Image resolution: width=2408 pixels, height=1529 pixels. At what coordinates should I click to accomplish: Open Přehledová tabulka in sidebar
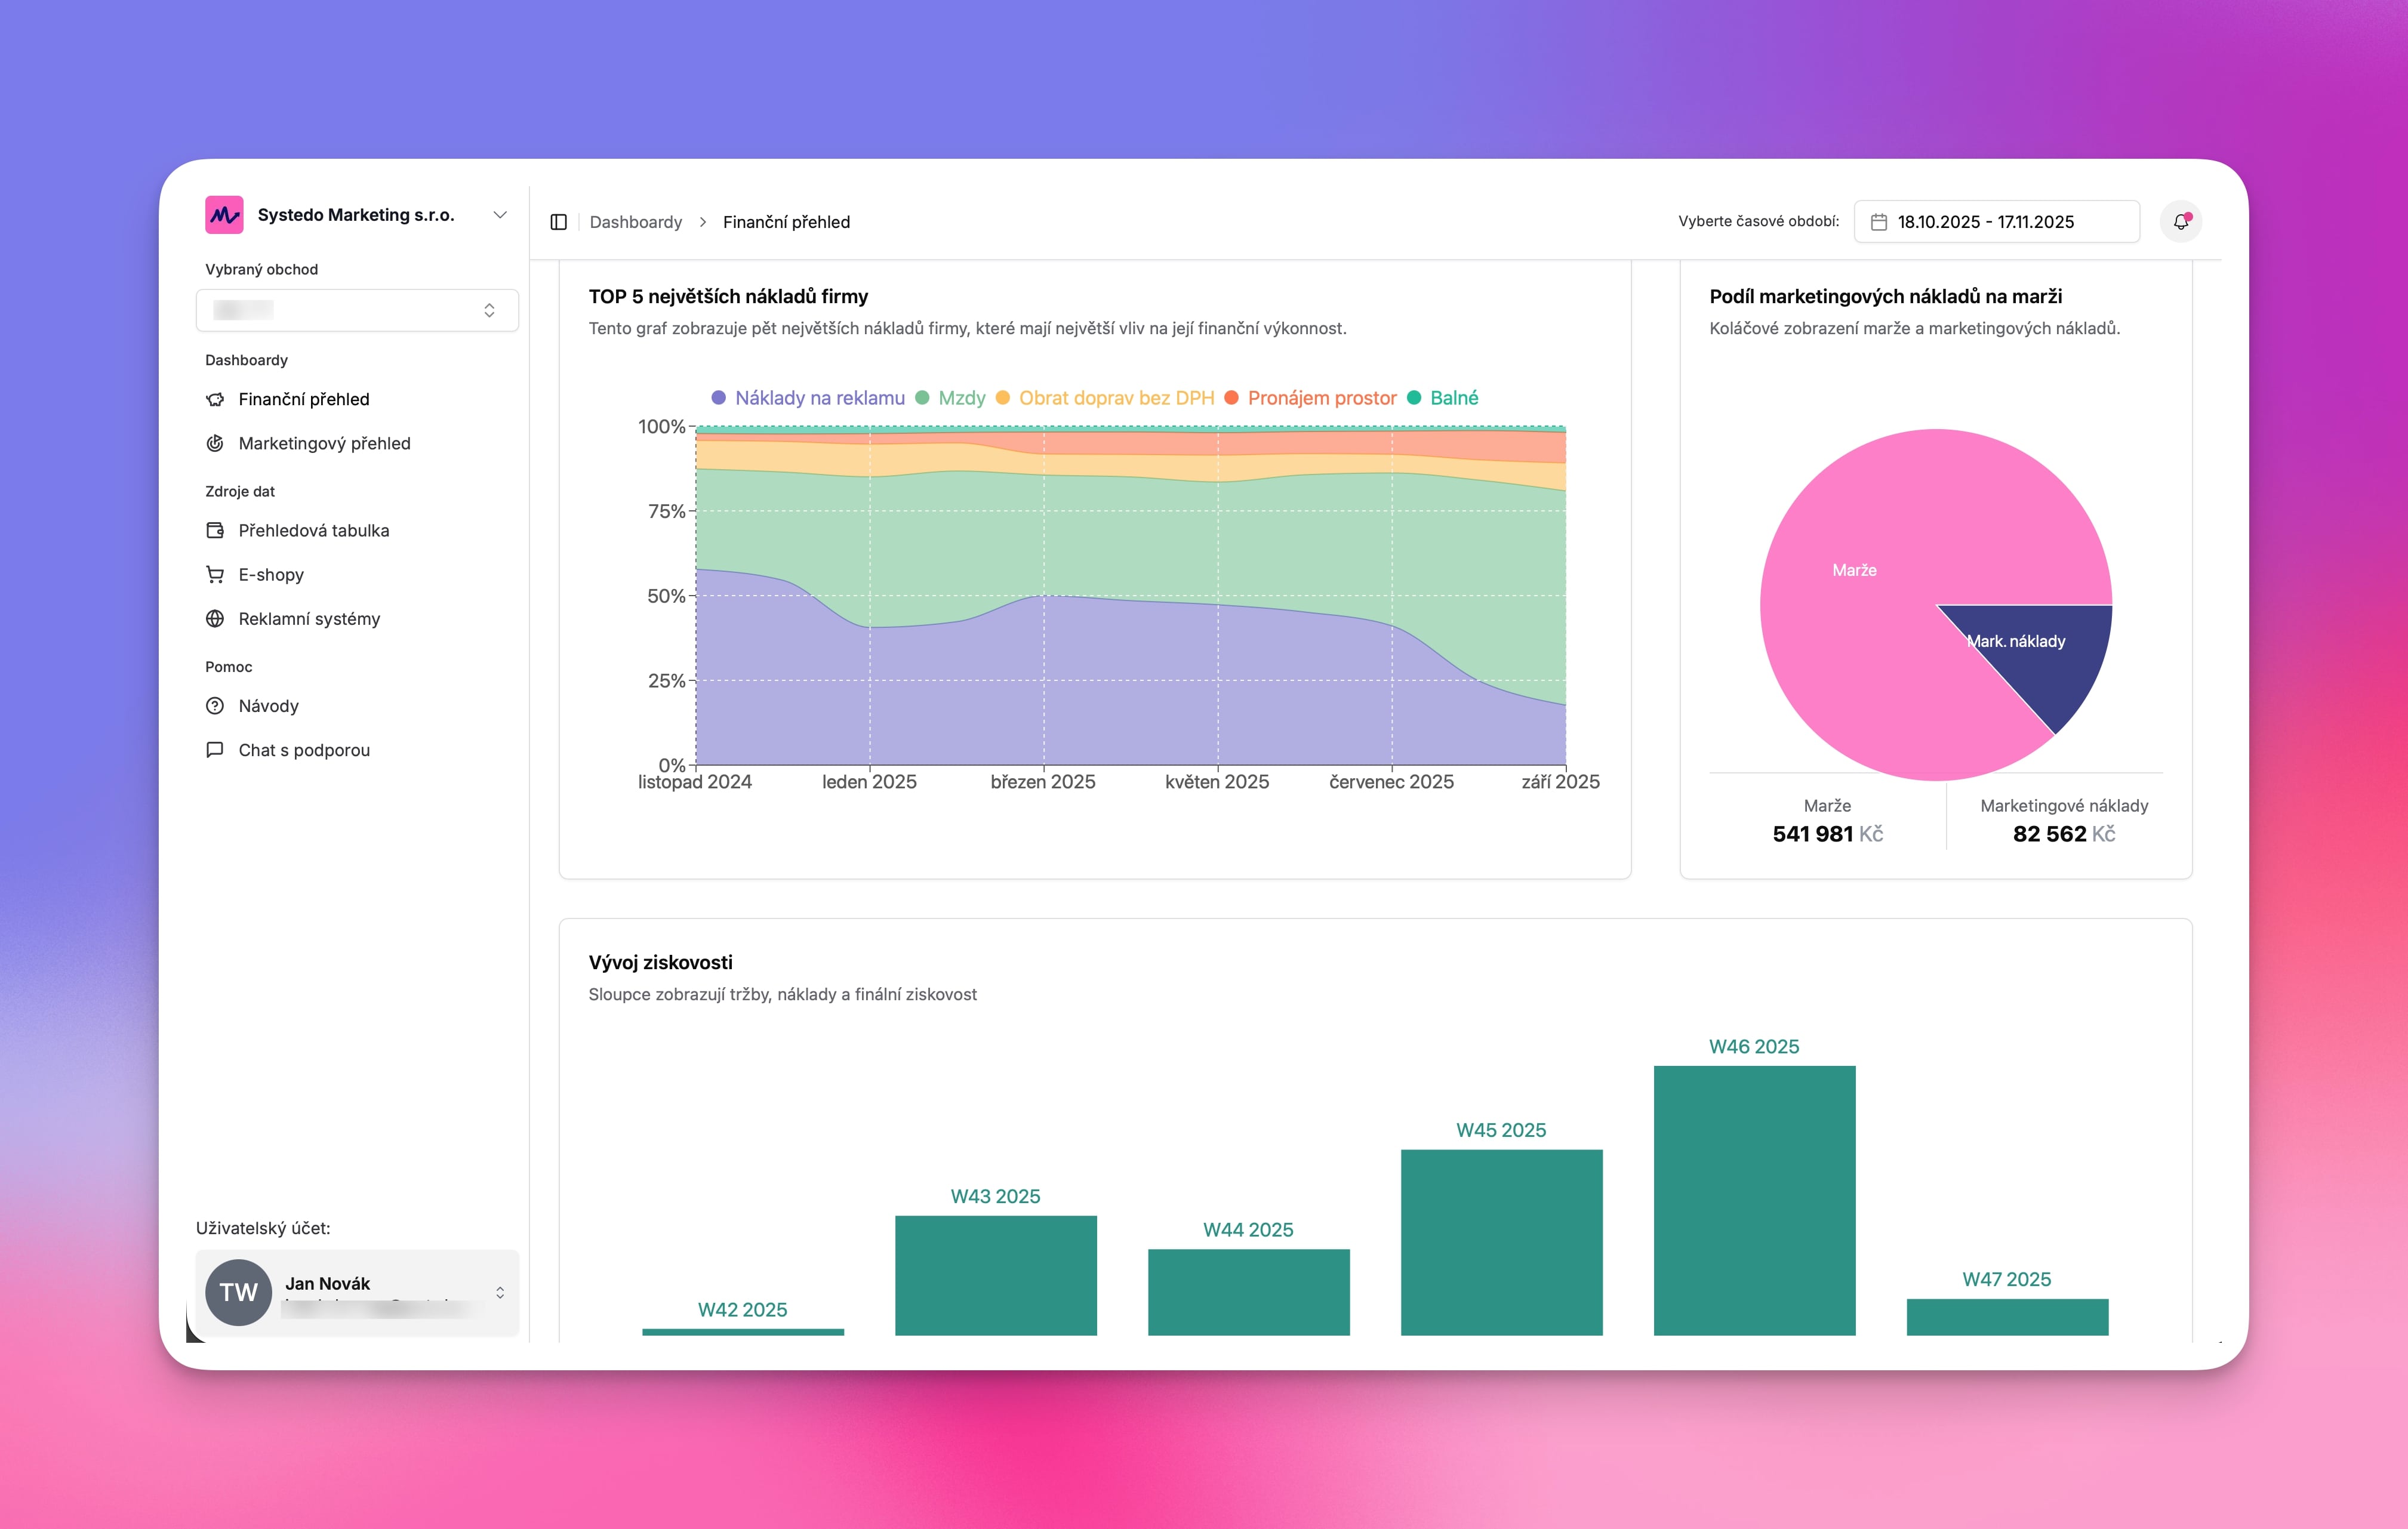tap(313, 530)
